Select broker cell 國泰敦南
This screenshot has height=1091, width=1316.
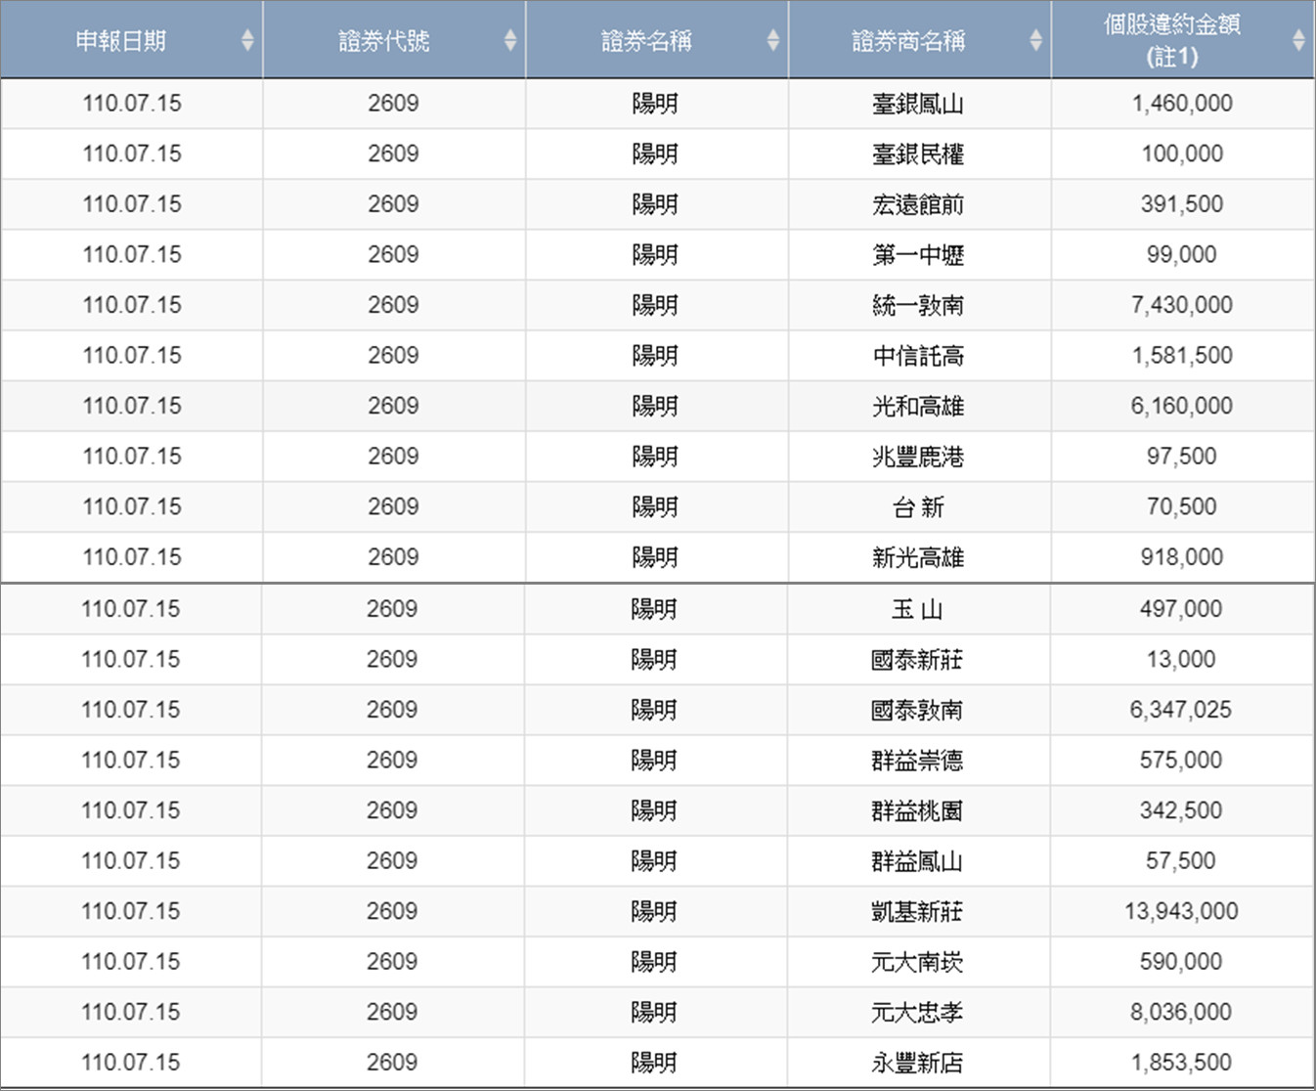(917, 710)
